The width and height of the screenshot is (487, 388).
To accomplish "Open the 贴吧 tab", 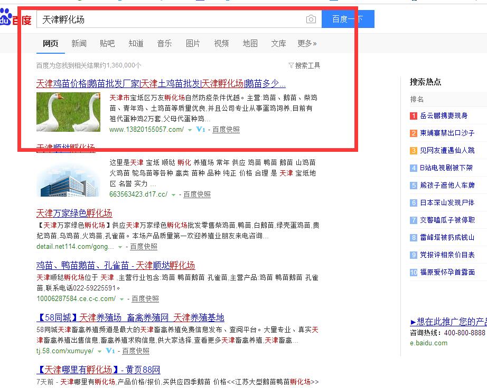I will pyautogui.click(x=107, y=43).
